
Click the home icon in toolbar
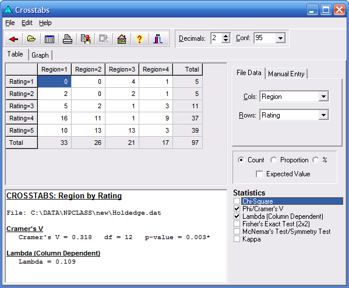click(122, 39)
